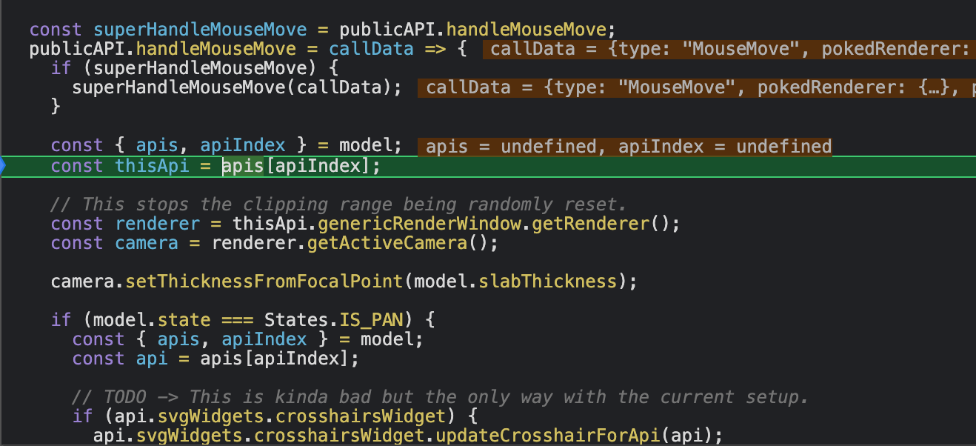
Task: Click the 'getActiveCamera' method call
Action: pyautogui.click(x=387, y=243)
